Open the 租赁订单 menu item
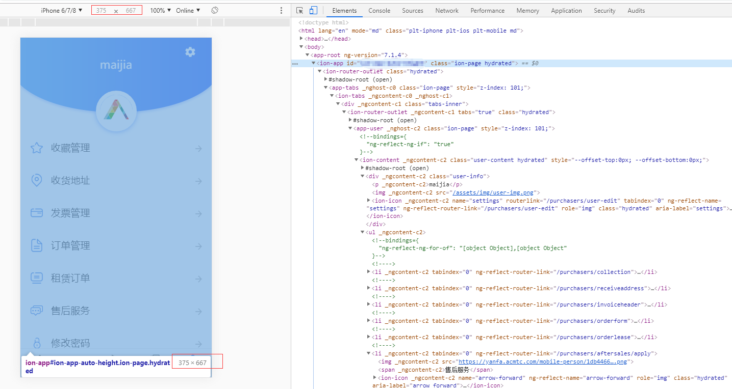This screenshot has height=389, width=732. point(116,279)
